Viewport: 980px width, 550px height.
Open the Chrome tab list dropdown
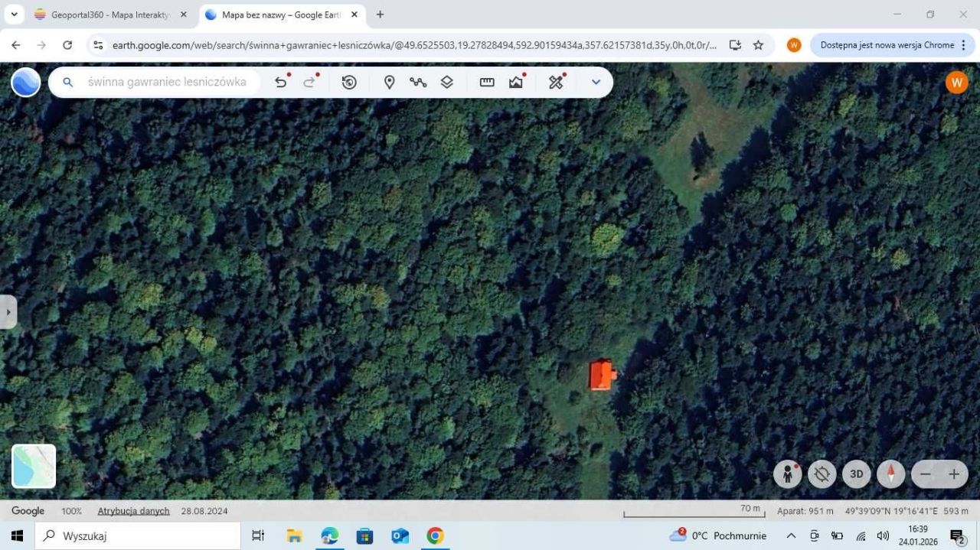point(14,15)
